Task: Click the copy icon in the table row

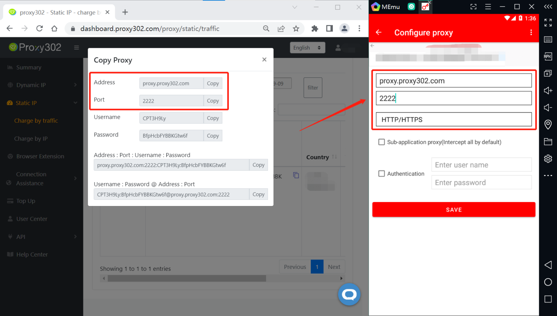Action: point(296,176)
